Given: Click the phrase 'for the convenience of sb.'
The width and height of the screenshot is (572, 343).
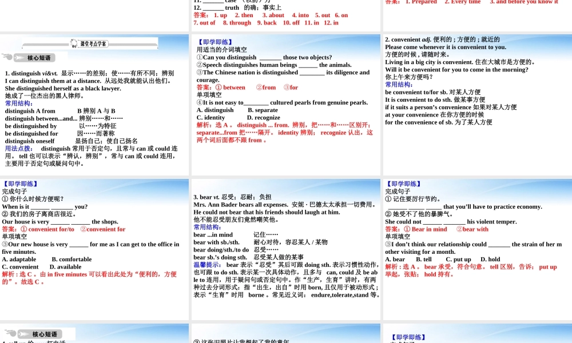Looking at the screenshot, I should [x=419, y=122].
